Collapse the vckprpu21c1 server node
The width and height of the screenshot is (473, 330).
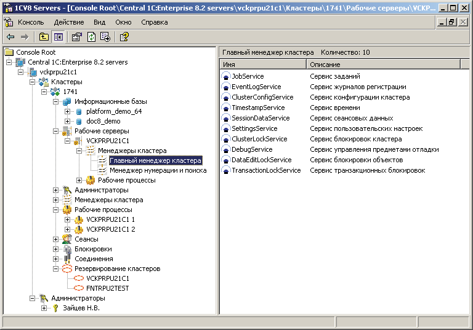[20, 72]
